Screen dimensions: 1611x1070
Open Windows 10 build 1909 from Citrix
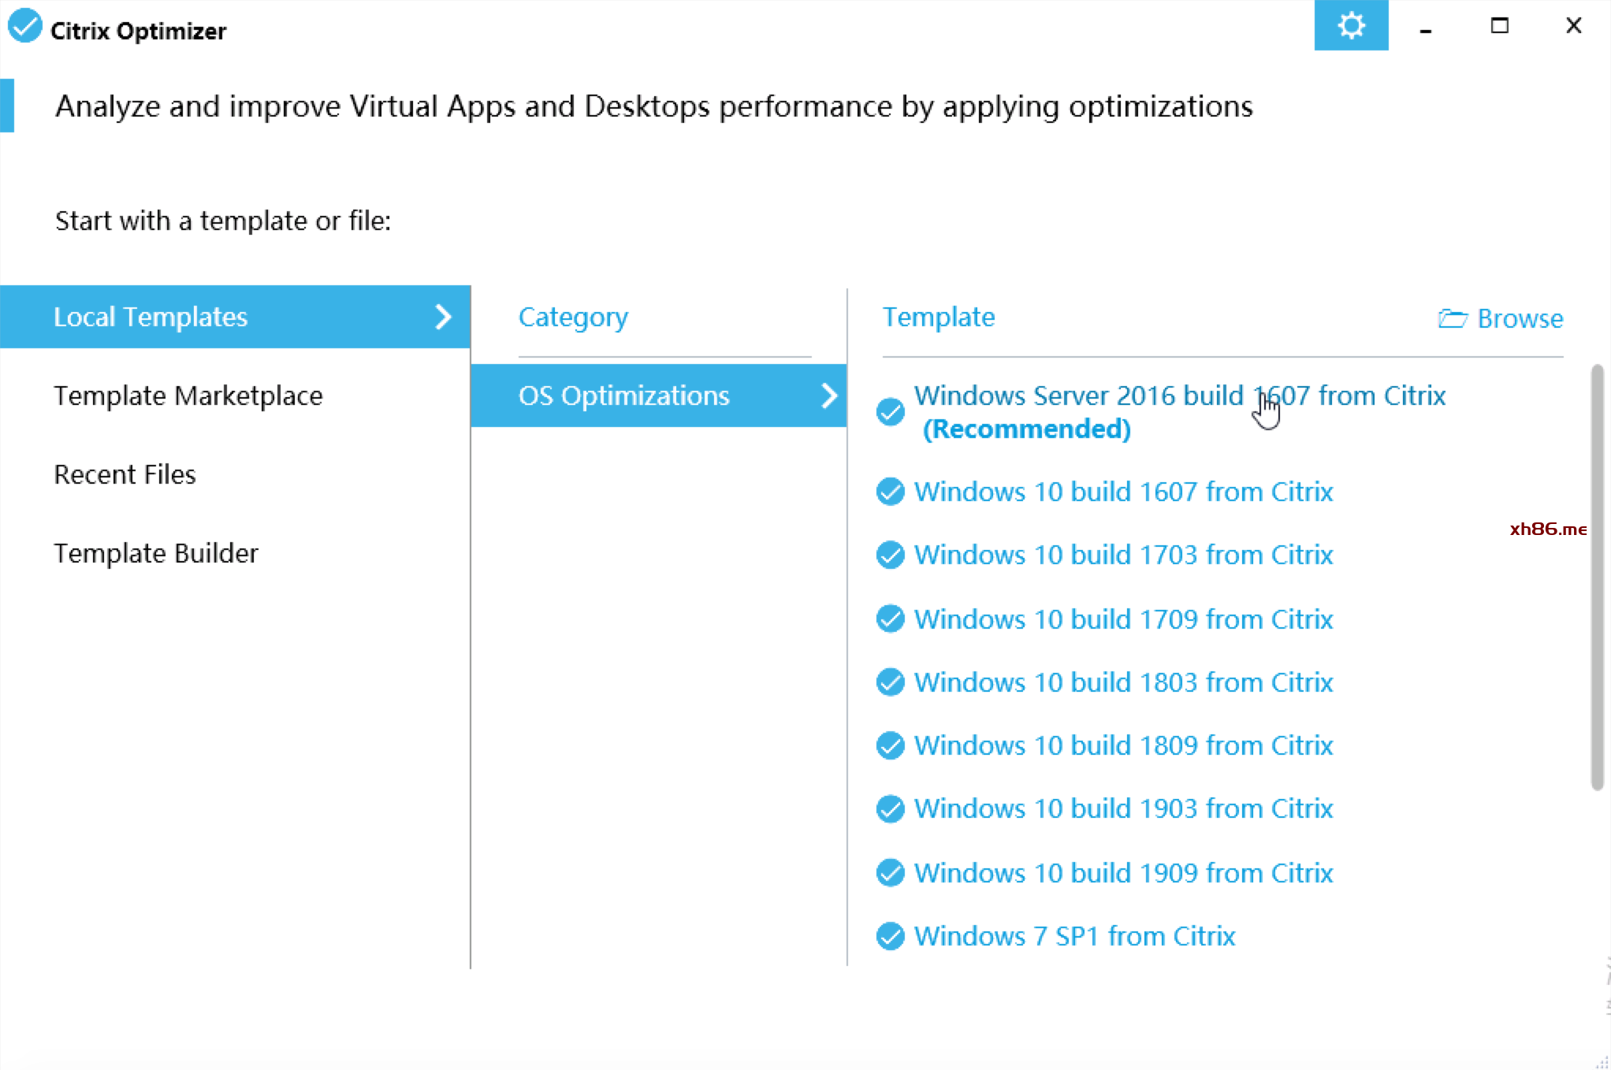point(1123,873)
